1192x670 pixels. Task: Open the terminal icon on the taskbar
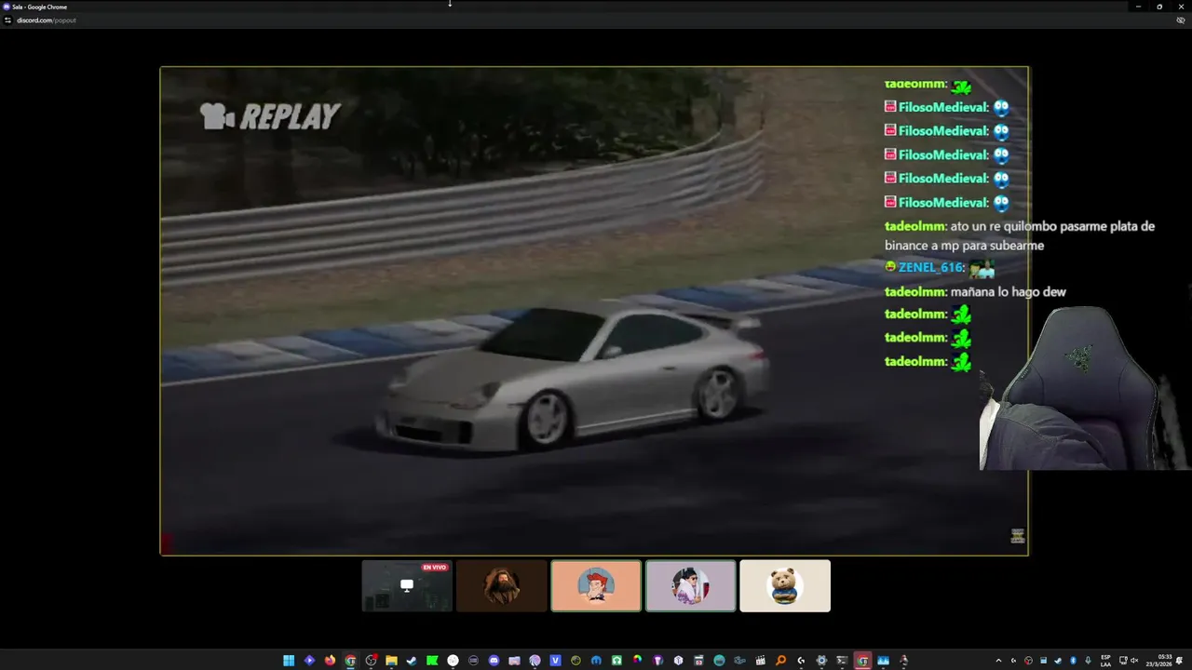(x=842, y=661)
